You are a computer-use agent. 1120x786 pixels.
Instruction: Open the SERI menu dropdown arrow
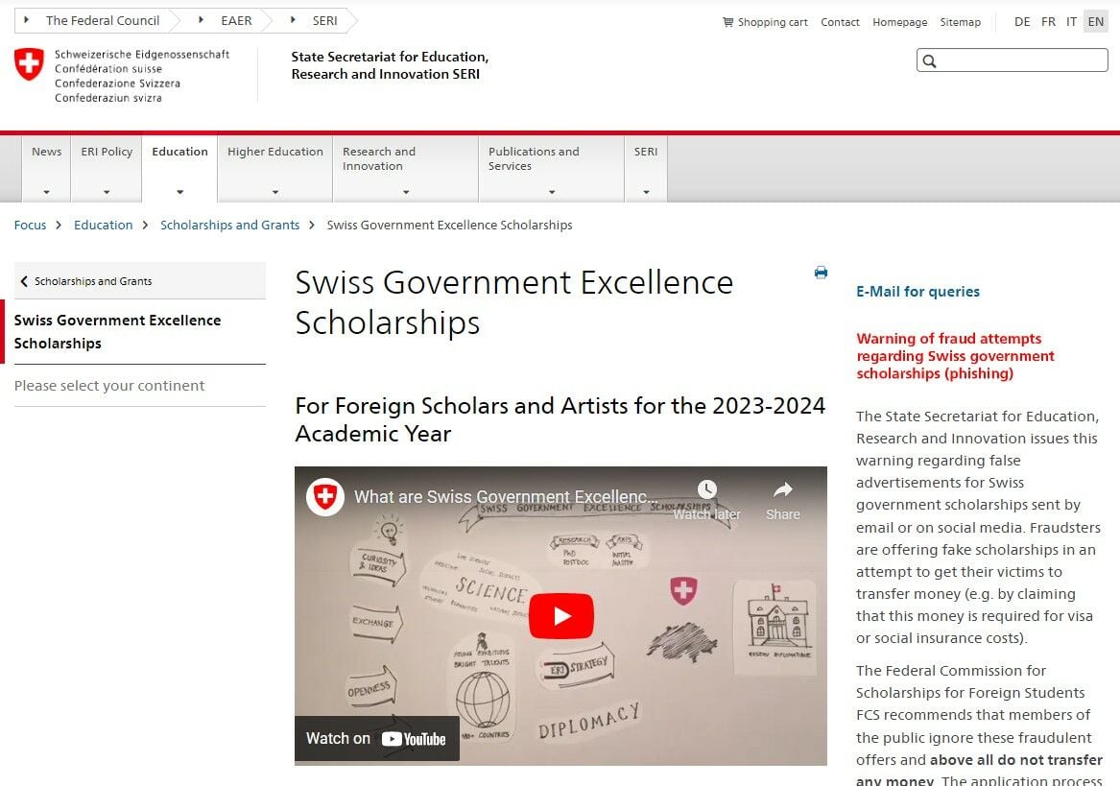pyautogui.click(x=646, y=192)
